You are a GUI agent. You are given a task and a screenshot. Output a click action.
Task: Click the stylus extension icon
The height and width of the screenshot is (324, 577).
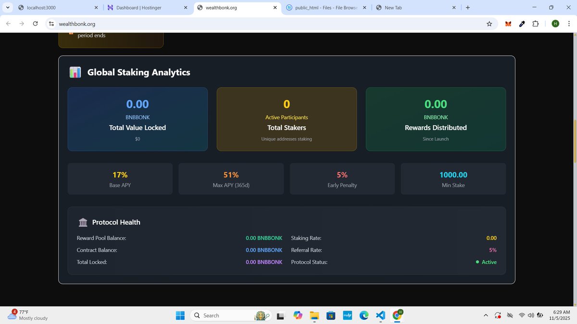(522, 24)
